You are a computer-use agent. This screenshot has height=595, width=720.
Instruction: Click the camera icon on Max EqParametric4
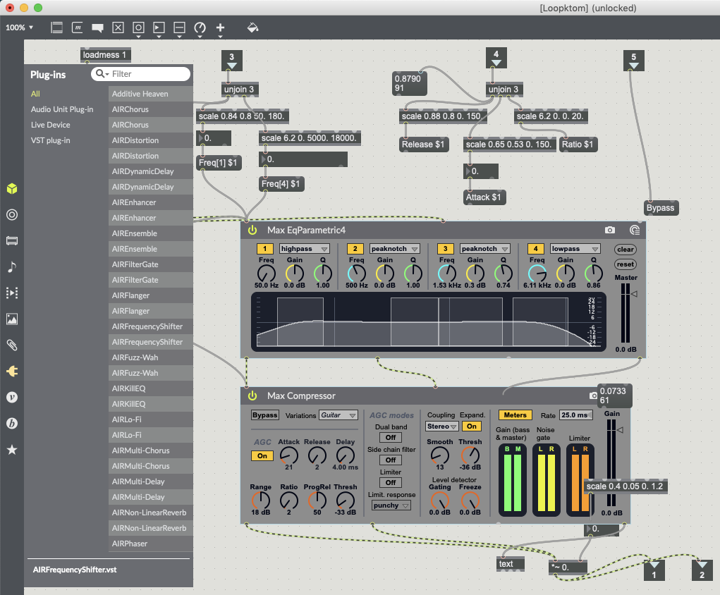pyautogui.click(x=610, y=230)
